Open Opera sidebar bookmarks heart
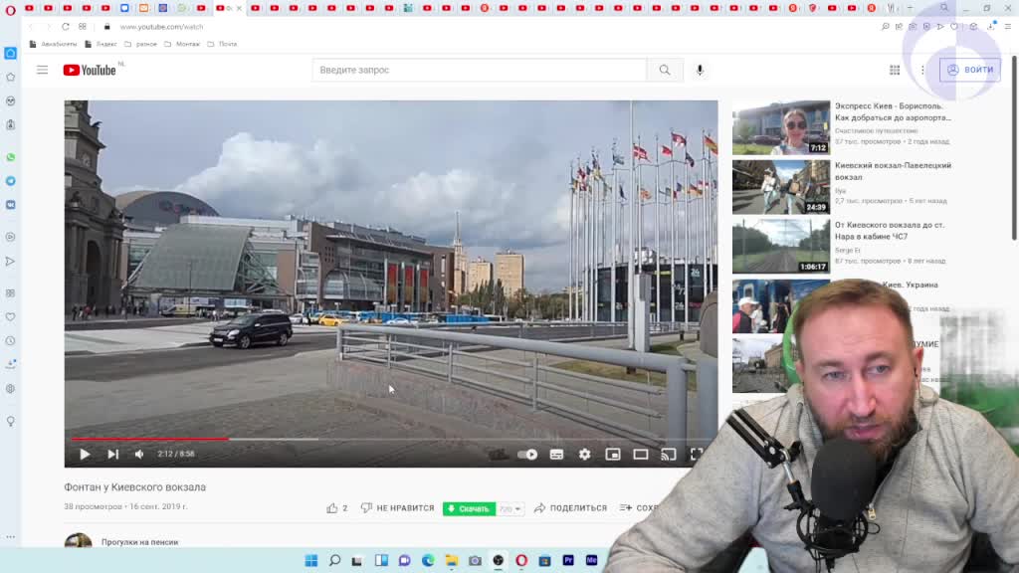Image resolution: width=1019 pixels, height=573 pixels. point(10,317)
